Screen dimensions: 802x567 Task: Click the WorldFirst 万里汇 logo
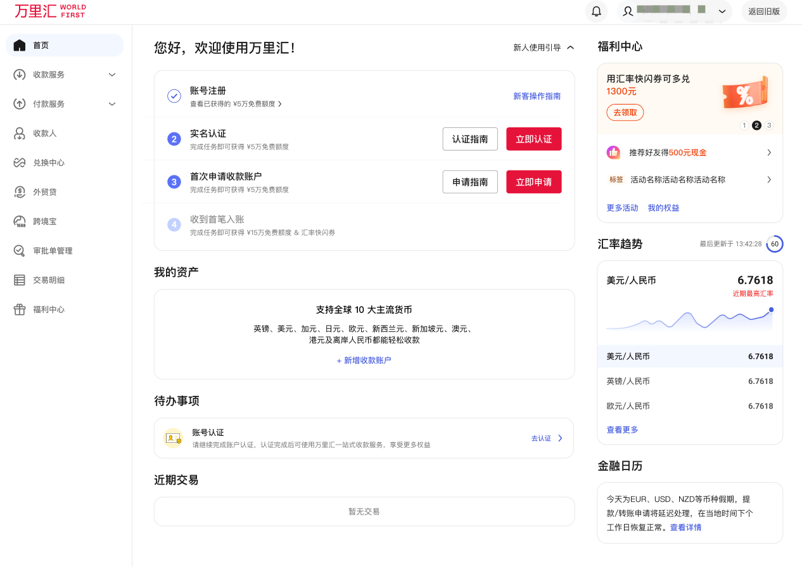tap(50, 11)
